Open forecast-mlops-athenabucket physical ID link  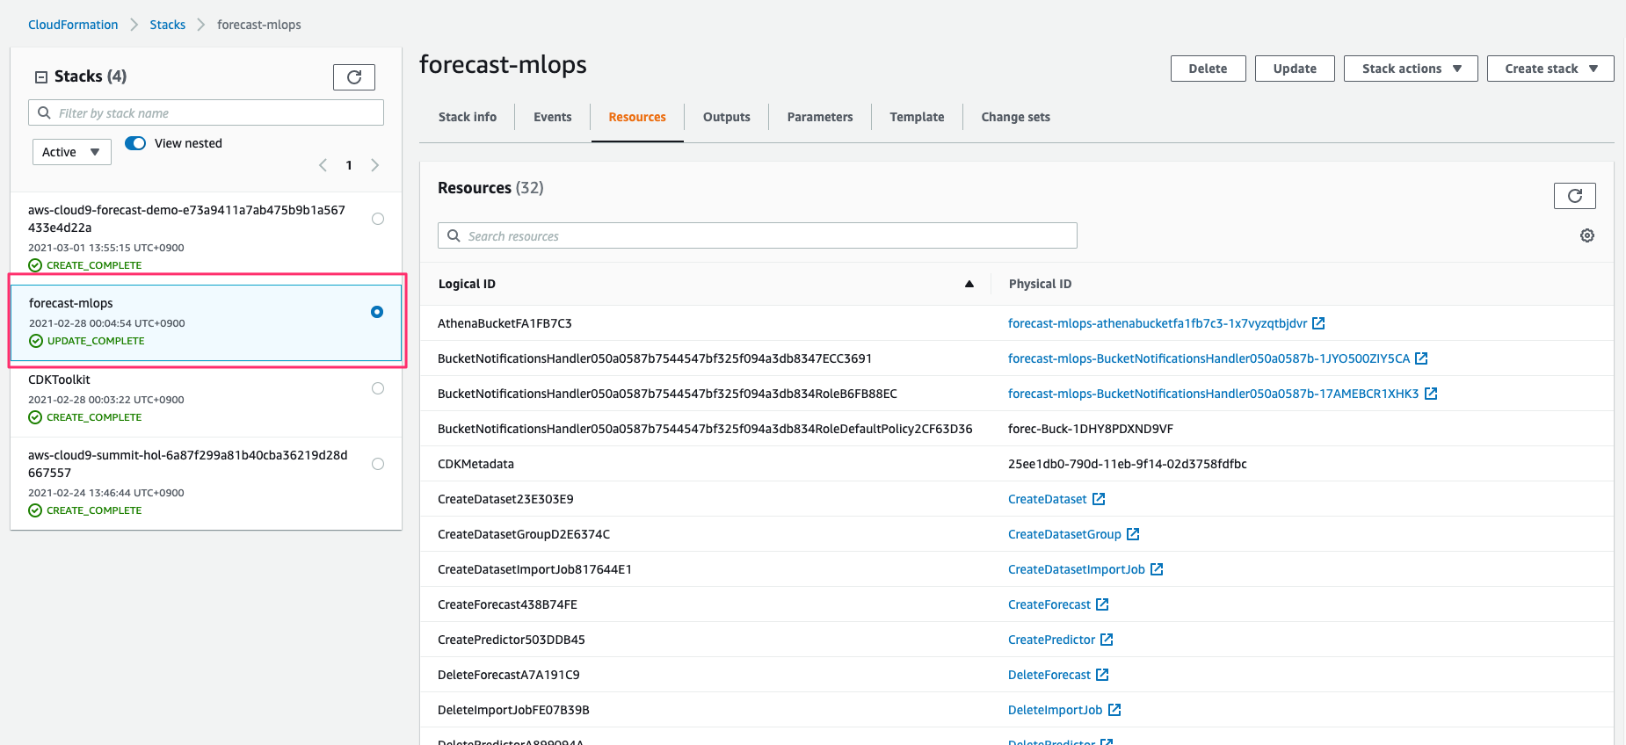pos(1158,323)
